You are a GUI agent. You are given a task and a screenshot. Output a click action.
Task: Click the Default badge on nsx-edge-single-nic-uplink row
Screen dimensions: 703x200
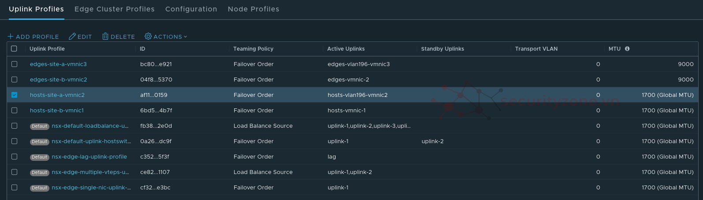click(39, 188)
